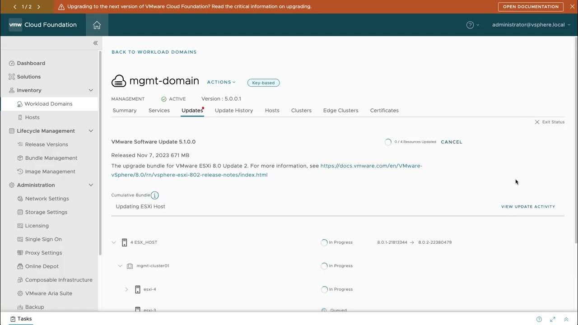Click the home icon in top bar
578x325 pixels.
97,25
